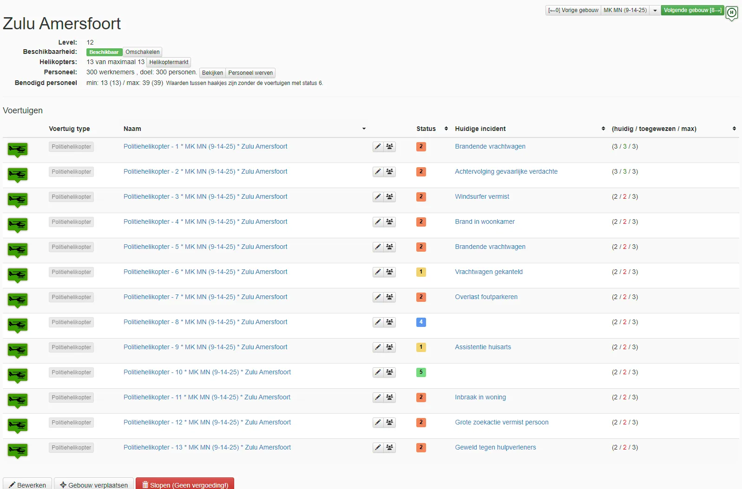
Task: Click Personeel werven button
Action: (x=250, y=73)
